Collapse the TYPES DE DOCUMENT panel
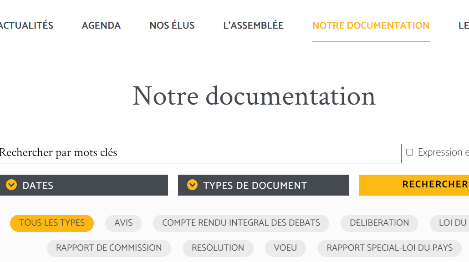 pos(263,185)
